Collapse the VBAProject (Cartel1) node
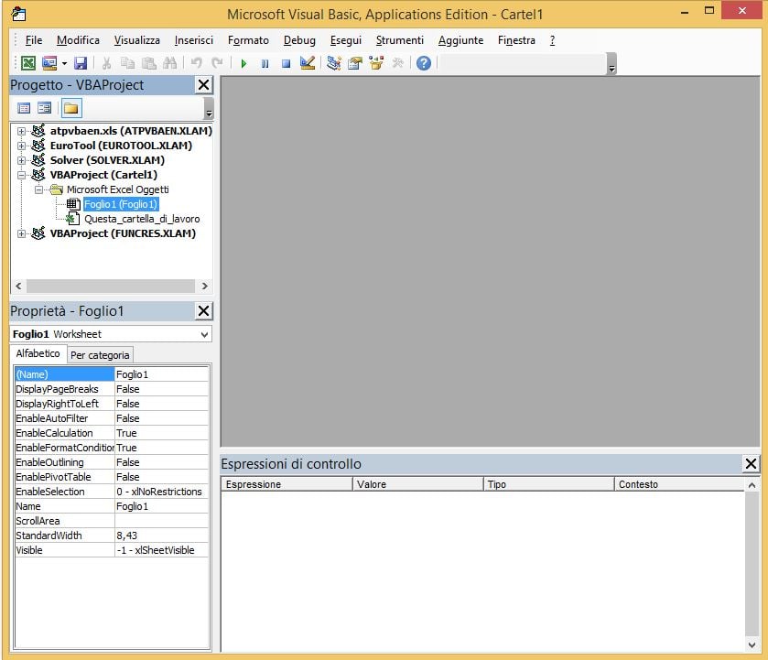 [x=21, y=176]
